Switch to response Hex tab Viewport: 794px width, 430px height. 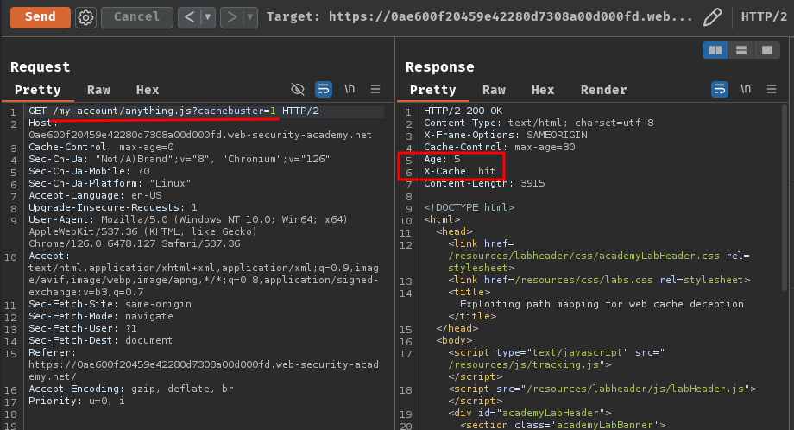tap(543, 90)
